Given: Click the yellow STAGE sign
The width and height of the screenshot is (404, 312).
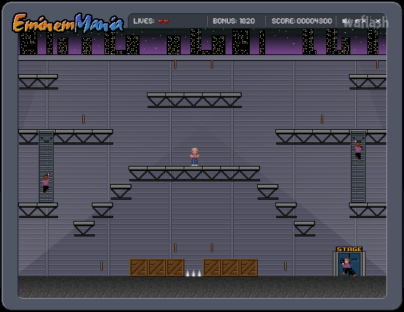Looking at the screenshot, I should (x=350, y=249).
